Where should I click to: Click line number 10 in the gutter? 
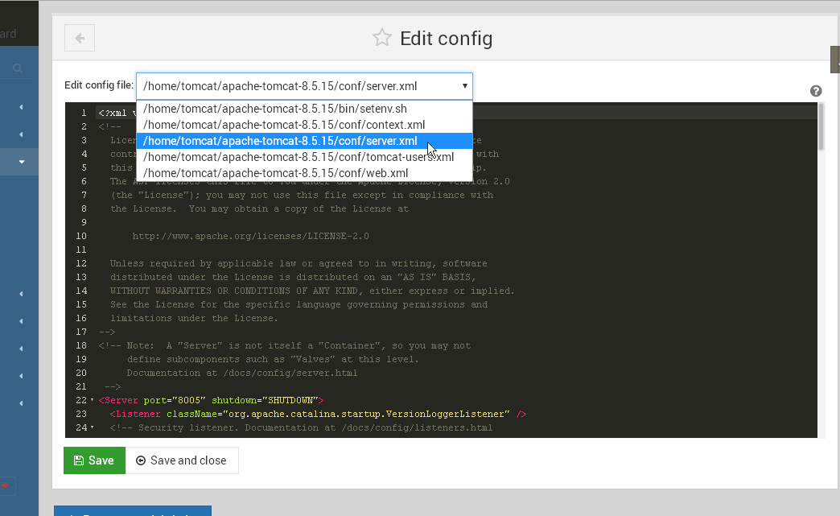(x=81, y=236)
